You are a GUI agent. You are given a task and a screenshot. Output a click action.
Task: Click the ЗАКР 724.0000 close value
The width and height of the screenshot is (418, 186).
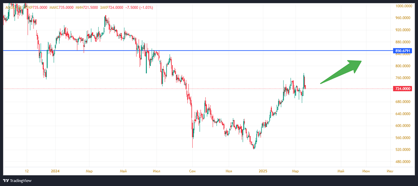112,8
